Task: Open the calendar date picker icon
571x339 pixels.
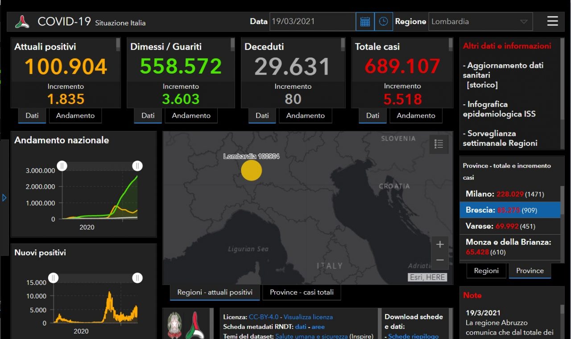Action: tap(365, 21)
